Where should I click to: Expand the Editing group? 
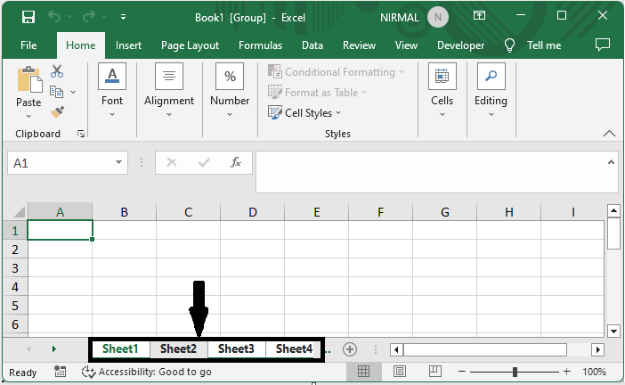coord(491,91)
